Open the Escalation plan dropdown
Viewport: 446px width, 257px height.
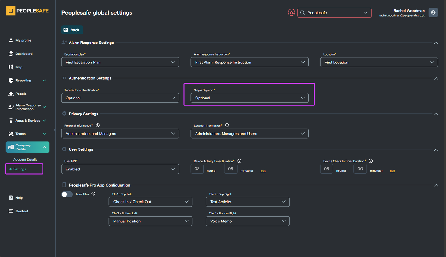point(120,62)
